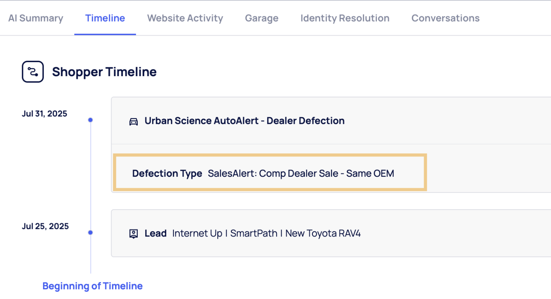Open the Identity Resolution section
This screenshot has height=299, width=551.
click(x=345, y=18)
